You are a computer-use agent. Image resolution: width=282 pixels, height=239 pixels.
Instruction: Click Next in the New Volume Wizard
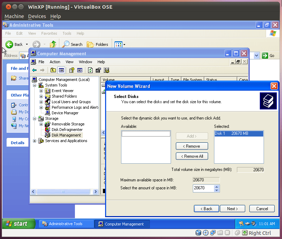(x=232, y=208)
